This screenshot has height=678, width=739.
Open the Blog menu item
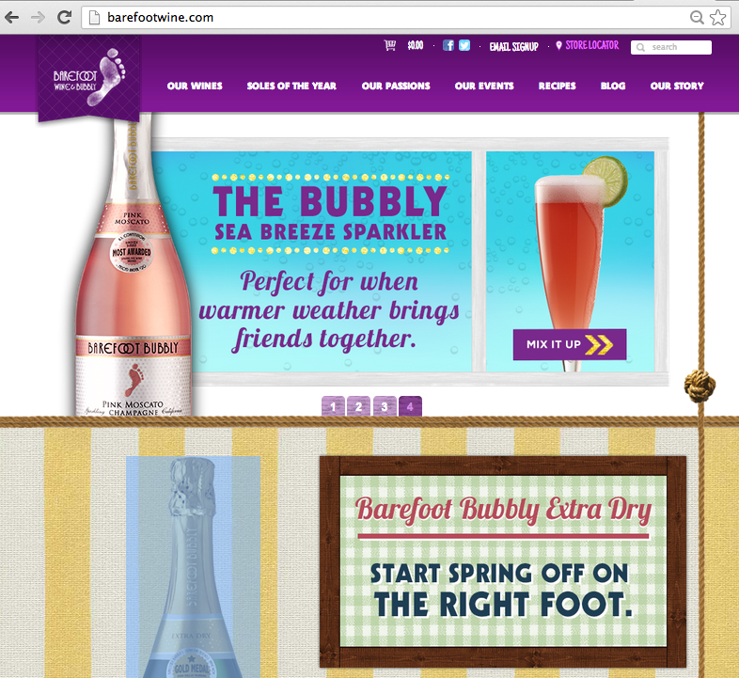(613, 86)
